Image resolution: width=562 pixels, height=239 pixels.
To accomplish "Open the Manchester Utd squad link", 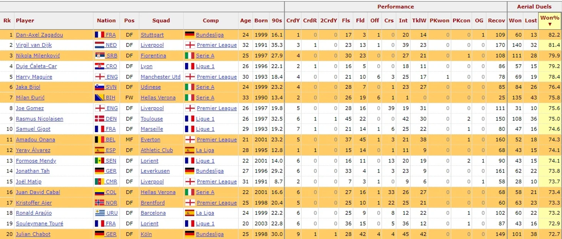I will (161, 77).
